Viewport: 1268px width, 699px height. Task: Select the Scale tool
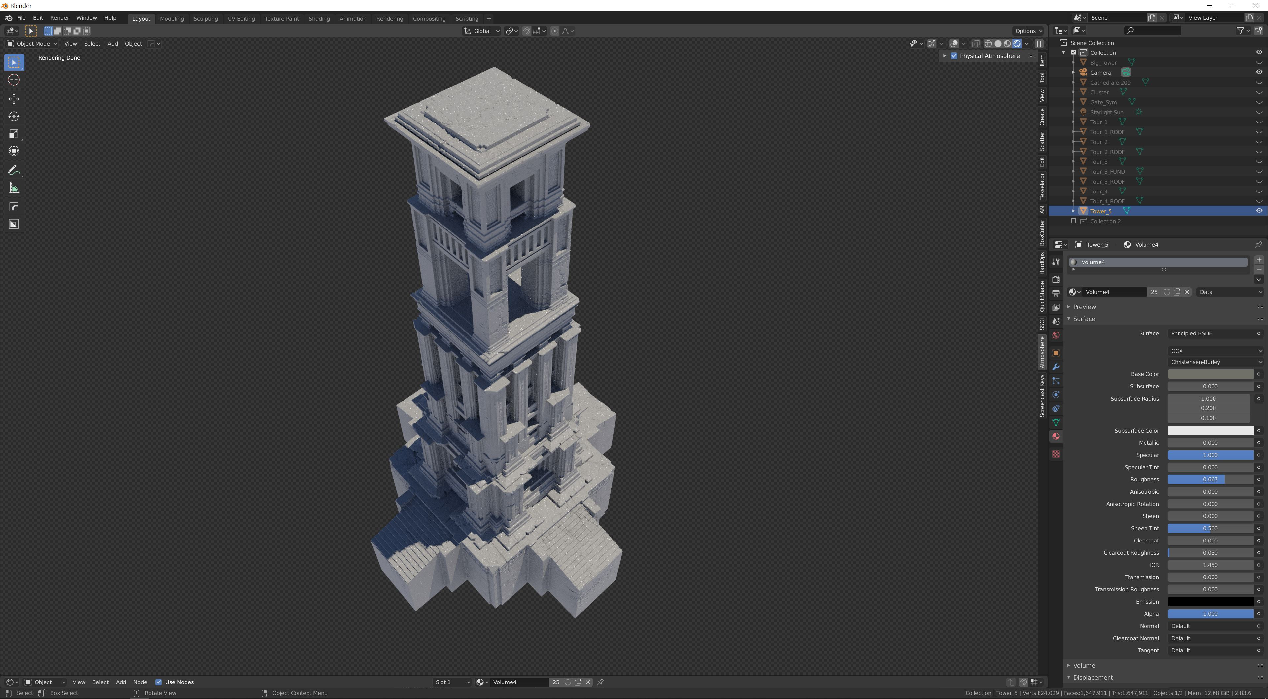(x=14, y=134)
